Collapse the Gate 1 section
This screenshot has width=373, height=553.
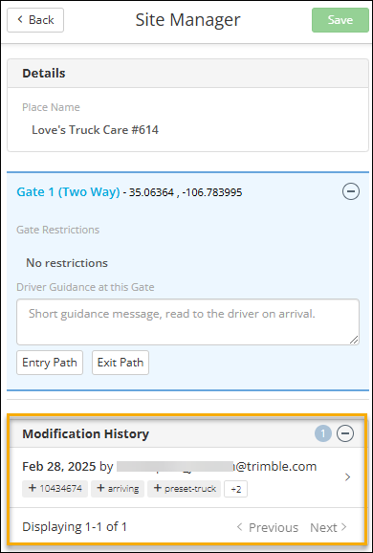point(351,192)
